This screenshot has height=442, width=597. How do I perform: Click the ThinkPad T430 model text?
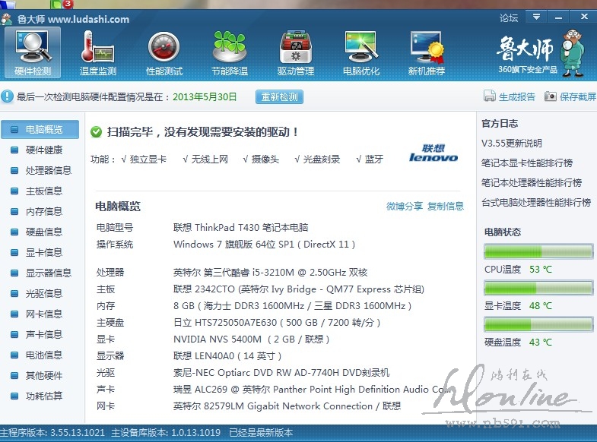tap(240, 228)
